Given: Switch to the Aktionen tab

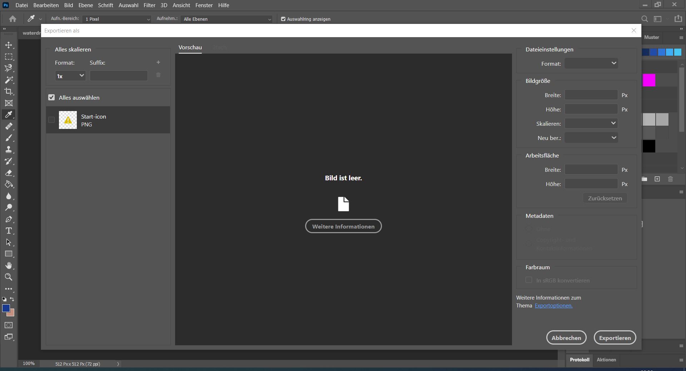Looking at the screenshot, I should pos(606,360).
